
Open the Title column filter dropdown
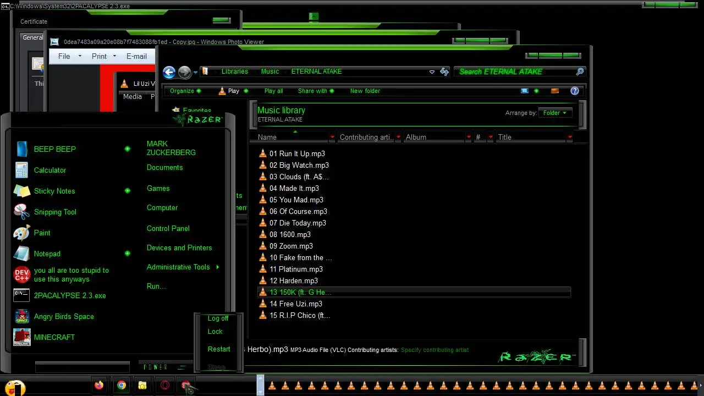click(x=570, y=137)
